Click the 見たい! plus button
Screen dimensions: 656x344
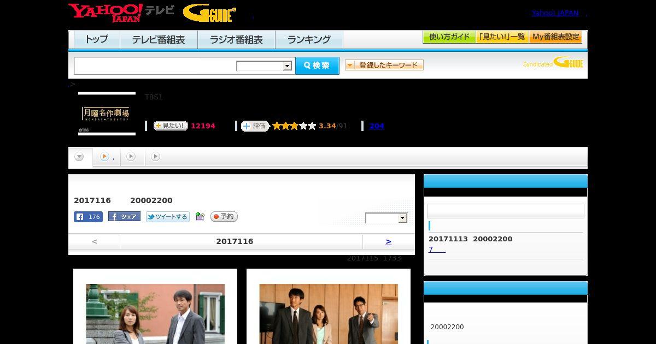(171, 126)
